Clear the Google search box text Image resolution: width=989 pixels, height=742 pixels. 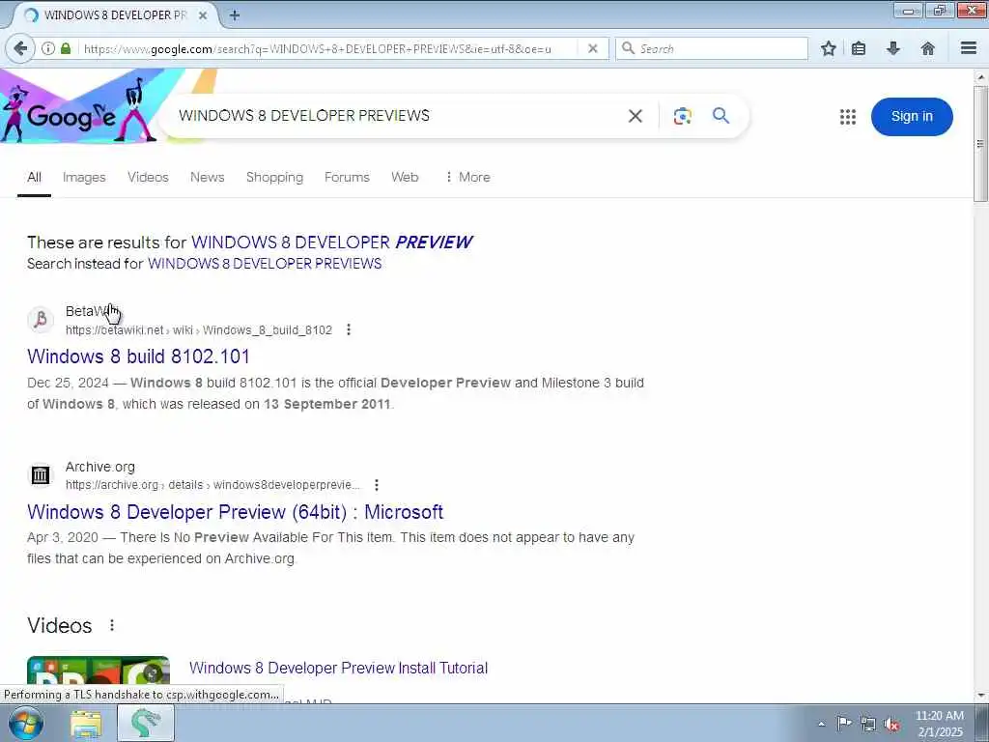coord(636,116)
